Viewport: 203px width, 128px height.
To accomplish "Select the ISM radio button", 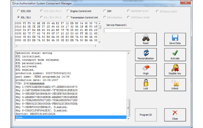I will (105, 11).
